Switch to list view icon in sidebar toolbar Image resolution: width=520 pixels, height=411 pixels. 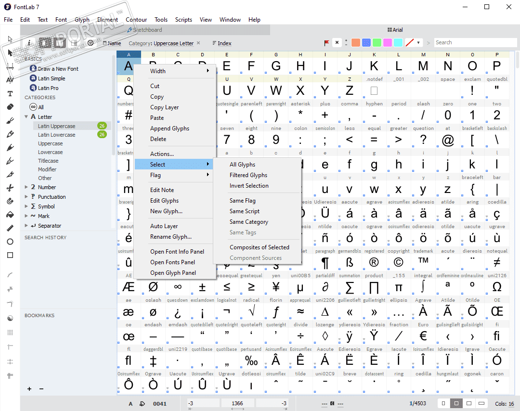(74, 43)
